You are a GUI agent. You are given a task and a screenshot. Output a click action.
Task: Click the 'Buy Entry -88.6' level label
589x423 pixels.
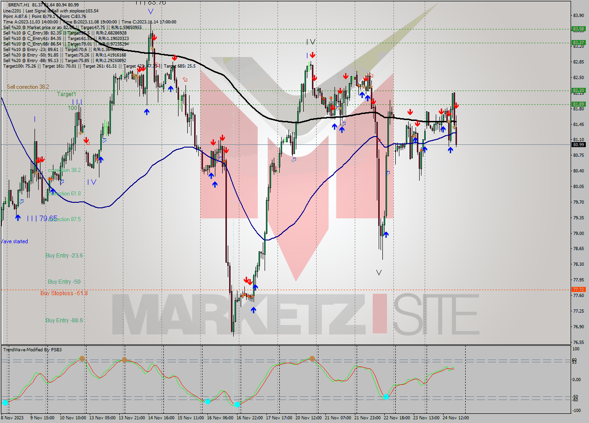[x=64, y=320]
